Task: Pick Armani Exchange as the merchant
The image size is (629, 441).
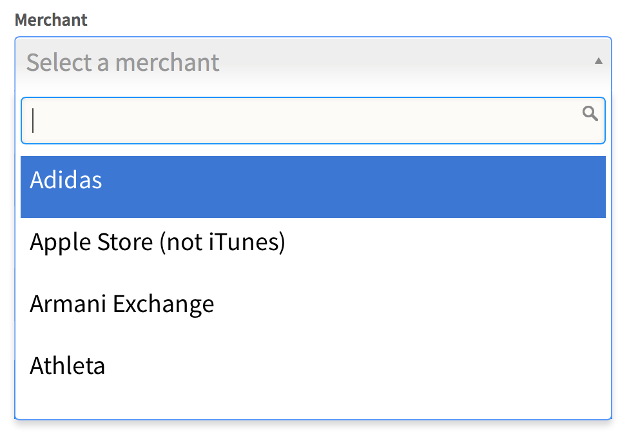Action: pyautogui.click(x=122, y=304)
